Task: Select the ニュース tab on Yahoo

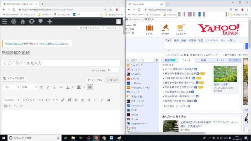Action: pos(187,60)
